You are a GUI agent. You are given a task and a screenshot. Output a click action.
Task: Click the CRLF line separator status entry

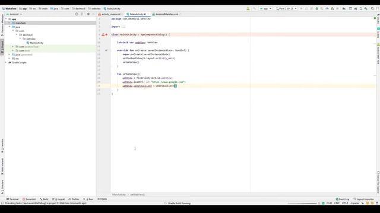337,203
